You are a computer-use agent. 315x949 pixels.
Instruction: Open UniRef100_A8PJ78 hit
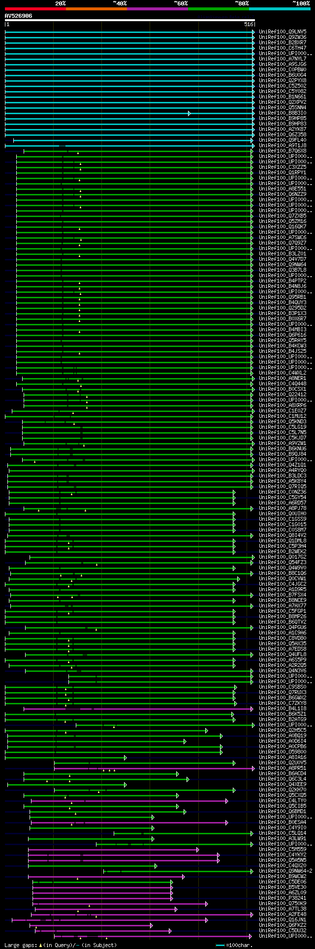click(282, 508)
